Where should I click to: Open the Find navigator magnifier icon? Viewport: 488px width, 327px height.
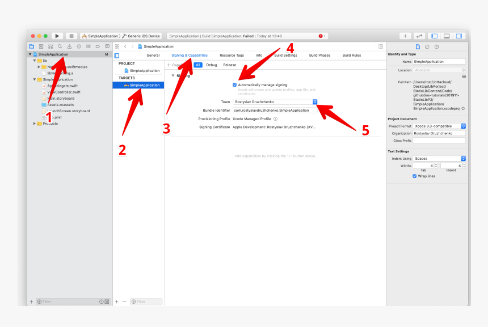click(x=60, y=46)
